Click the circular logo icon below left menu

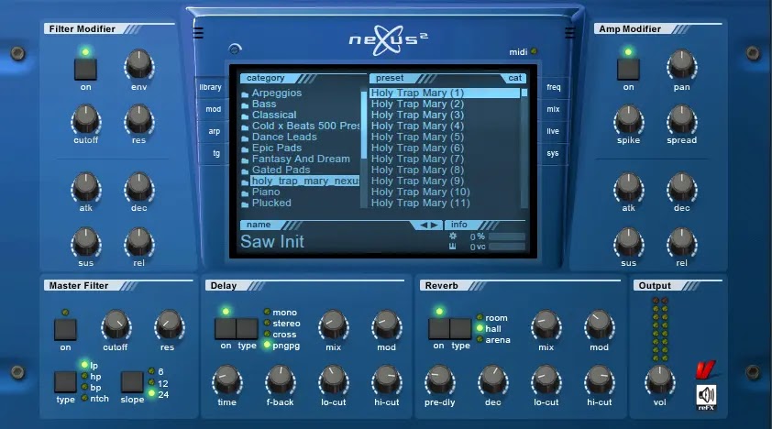pos(235,49)
